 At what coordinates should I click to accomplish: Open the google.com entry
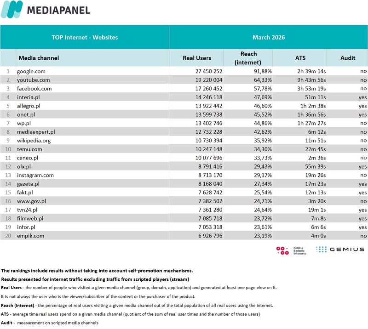coord(31,71)
